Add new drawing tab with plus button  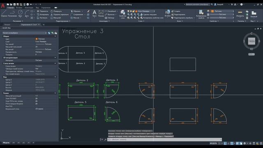[x=44, y=25]
